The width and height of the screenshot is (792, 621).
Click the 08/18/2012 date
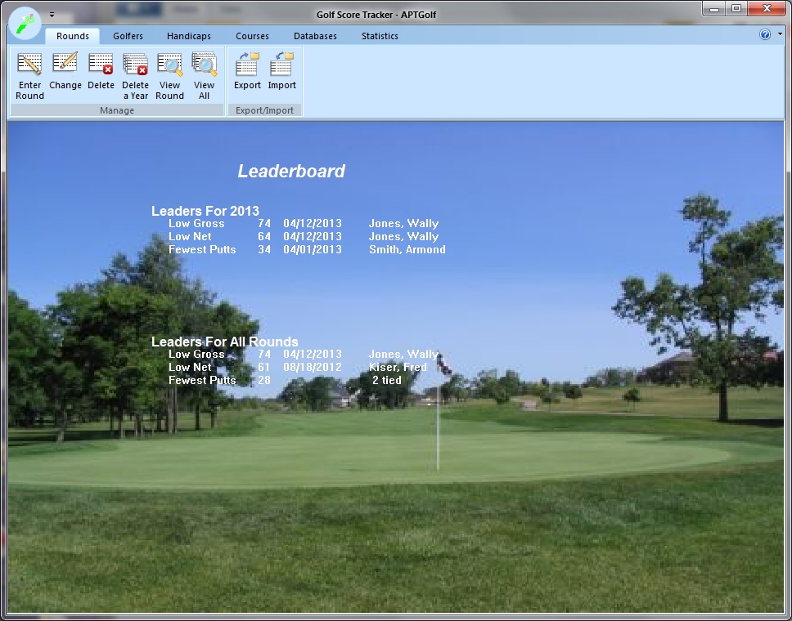tap(313, 367)
